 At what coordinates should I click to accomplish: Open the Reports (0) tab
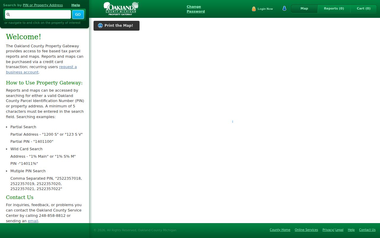[x=334, y=9]
